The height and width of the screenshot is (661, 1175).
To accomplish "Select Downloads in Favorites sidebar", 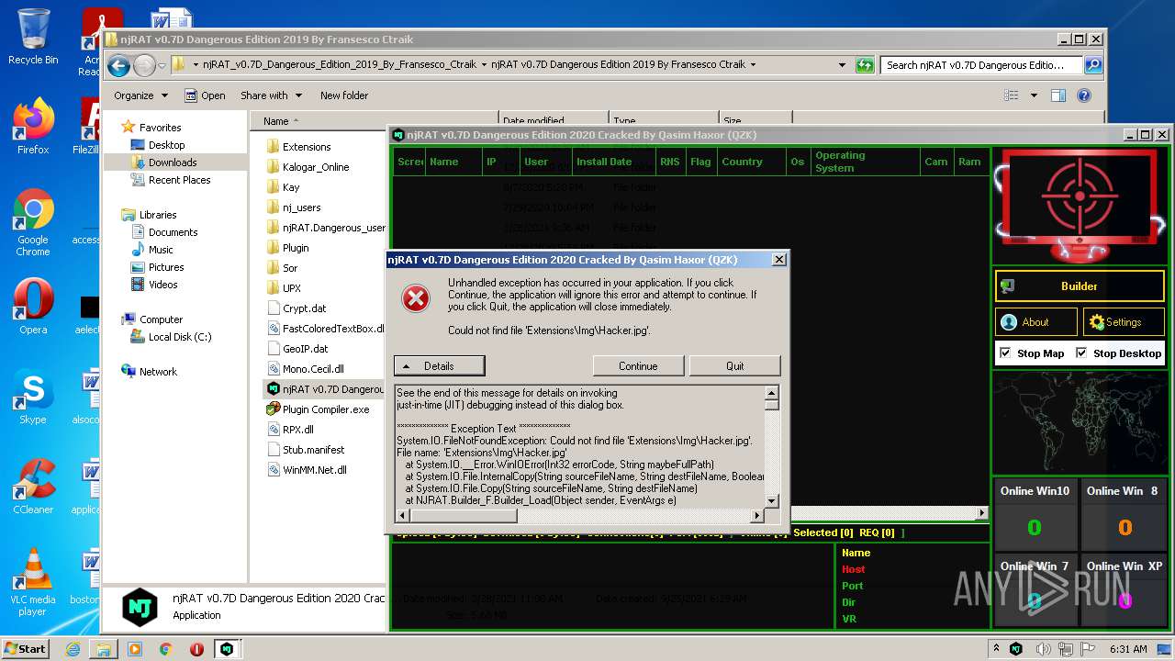I will click(173, 162).
